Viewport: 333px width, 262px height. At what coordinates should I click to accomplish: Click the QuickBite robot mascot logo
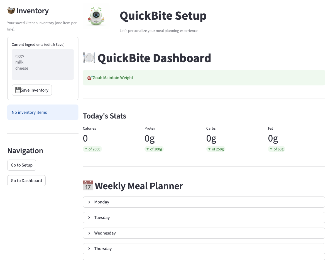(x=96, y=16)
